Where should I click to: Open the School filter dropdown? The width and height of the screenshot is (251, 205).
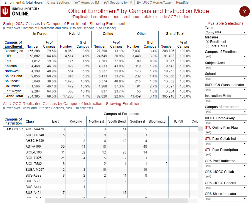(226, 78)
